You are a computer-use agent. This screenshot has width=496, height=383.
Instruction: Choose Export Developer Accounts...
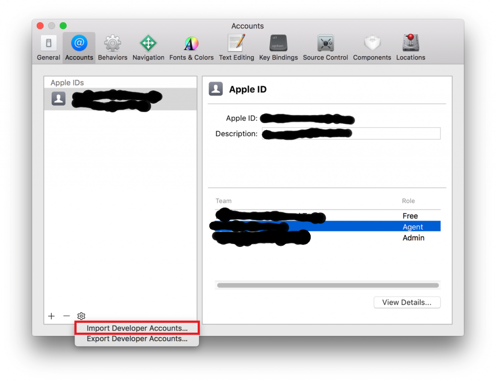[137, 339]
